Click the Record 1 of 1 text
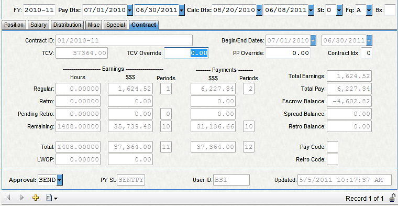 click(364, 198)
